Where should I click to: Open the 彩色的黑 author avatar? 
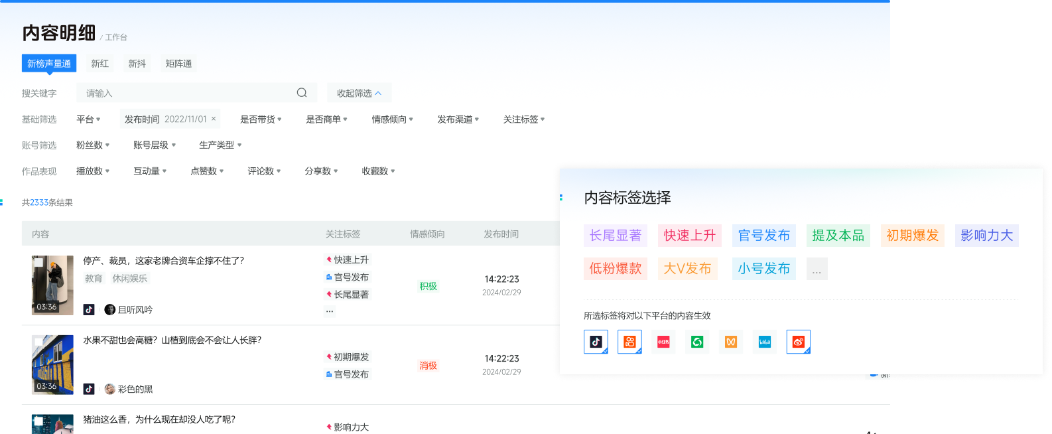(110, 389)
